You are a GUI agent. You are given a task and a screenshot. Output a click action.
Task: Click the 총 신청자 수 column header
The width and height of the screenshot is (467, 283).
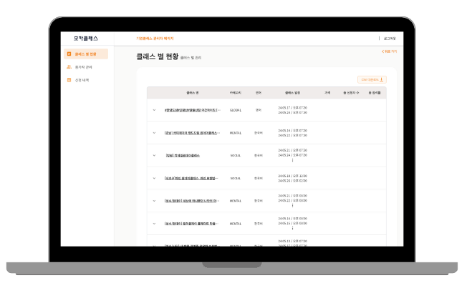(x=351, y=93)
